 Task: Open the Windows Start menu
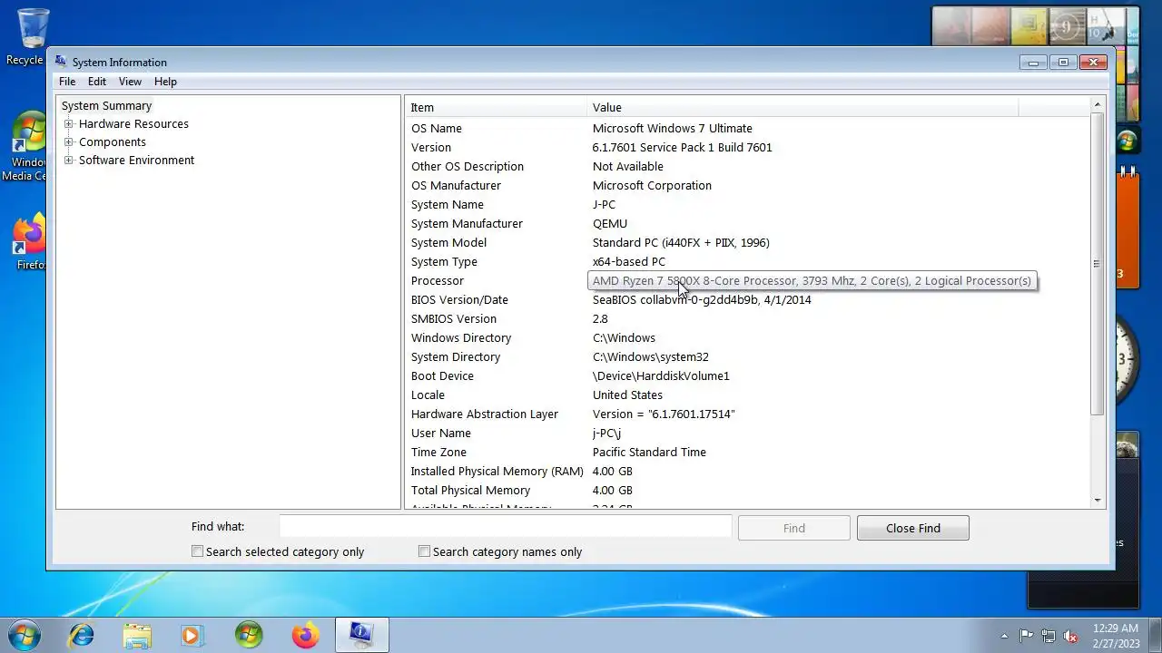23,635
